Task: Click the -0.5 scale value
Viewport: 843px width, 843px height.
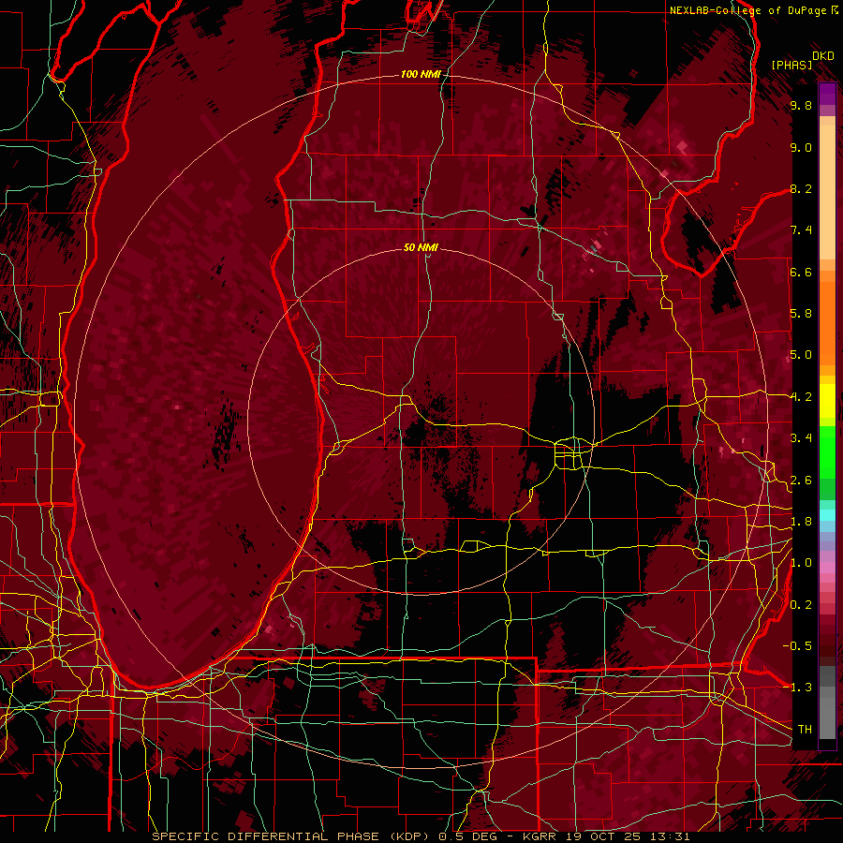Action: coord(797,645)
